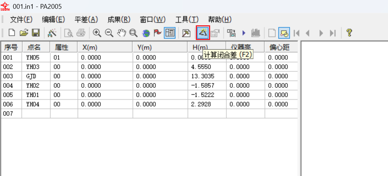This screenshot has height=176, width=388.
Task: Click the 点名 column header
Action: 36,47
